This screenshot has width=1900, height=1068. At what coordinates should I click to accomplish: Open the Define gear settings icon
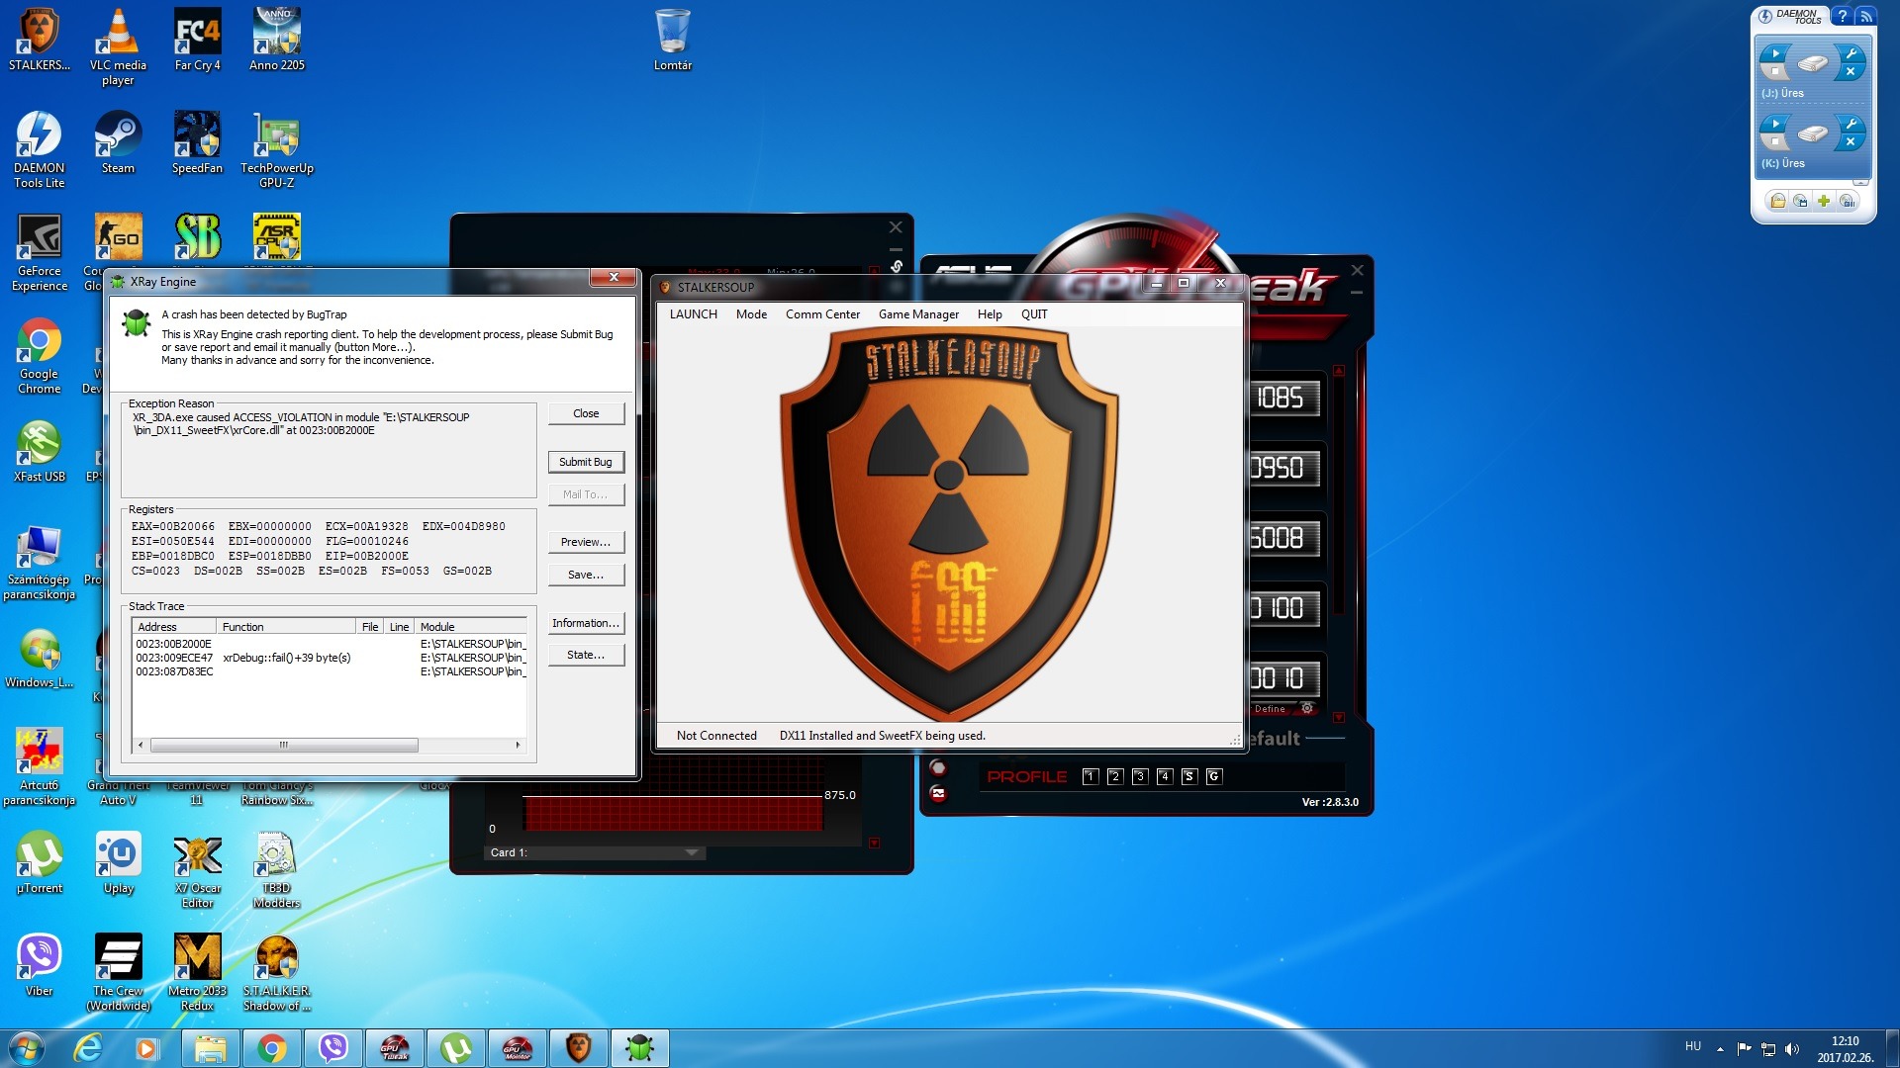(x=1307, y=709)
